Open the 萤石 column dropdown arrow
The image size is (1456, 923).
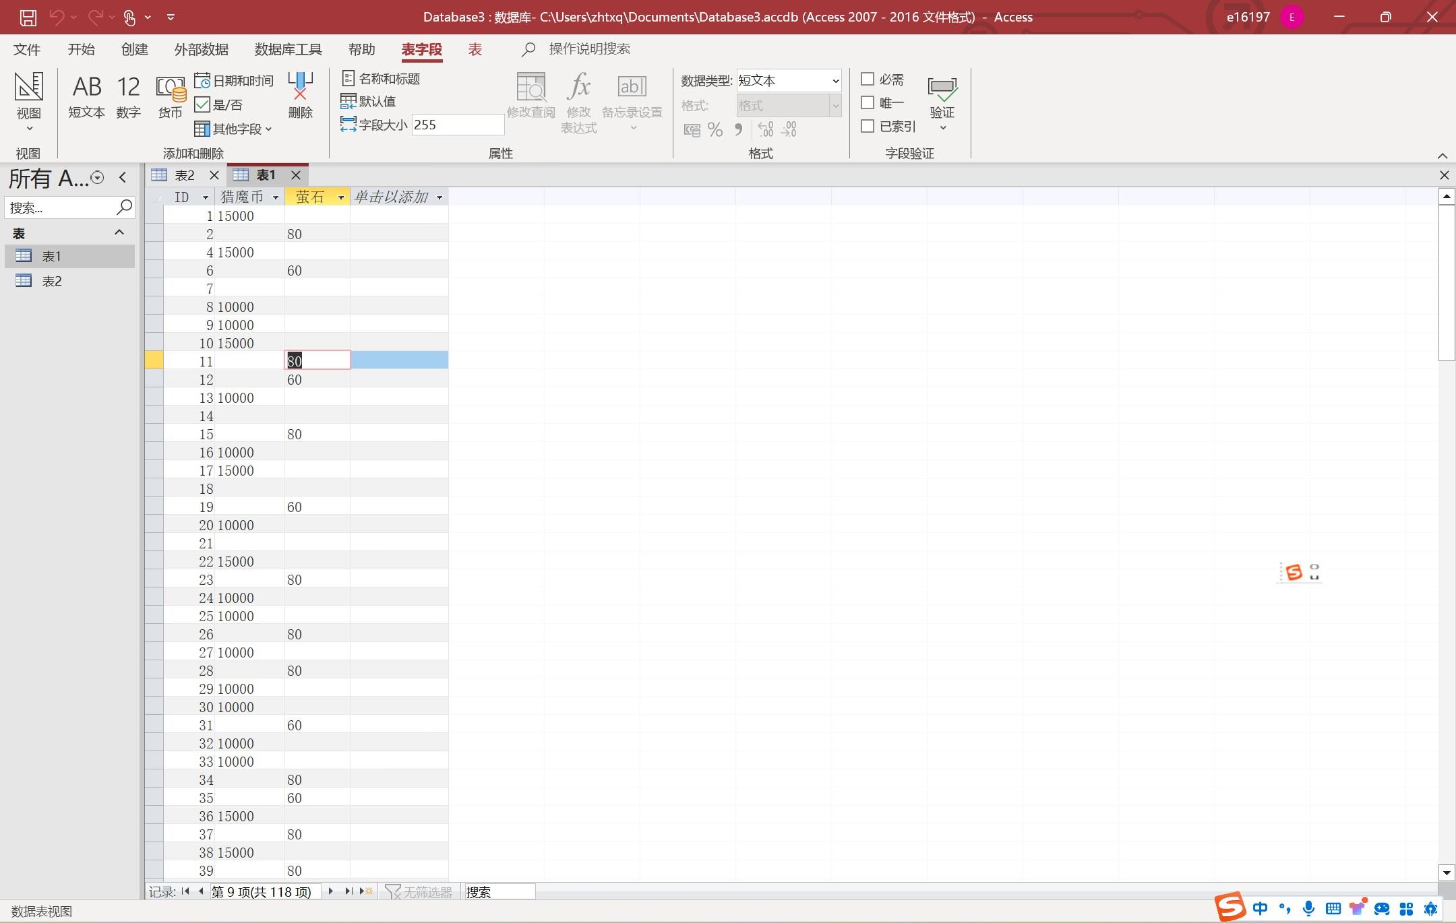coord(341,197)
